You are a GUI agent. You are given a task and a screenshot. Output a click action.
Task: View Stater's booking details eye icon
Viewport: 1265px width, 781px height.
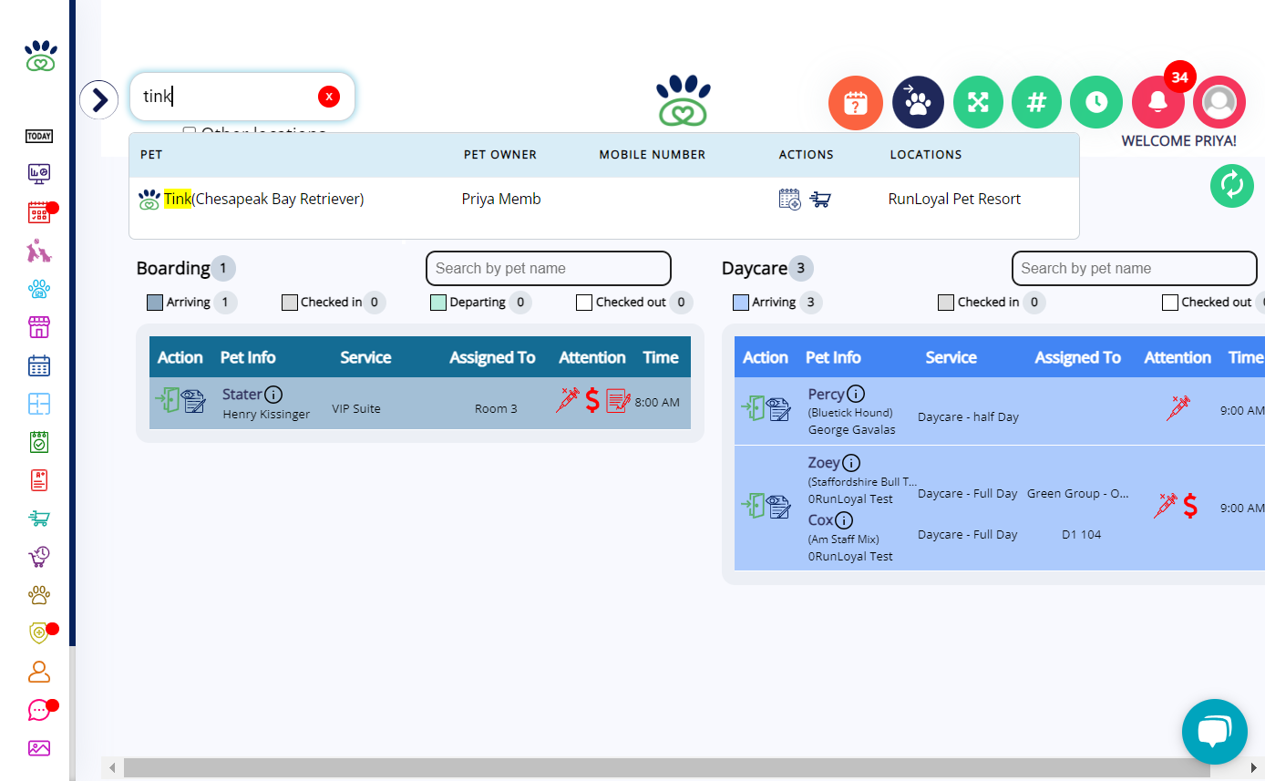pos(193,401)
